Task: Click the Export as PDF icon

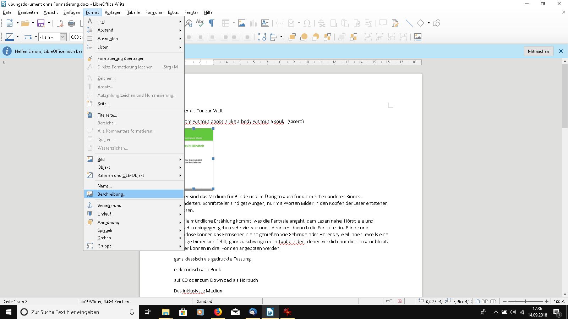Action: [60, 23]
